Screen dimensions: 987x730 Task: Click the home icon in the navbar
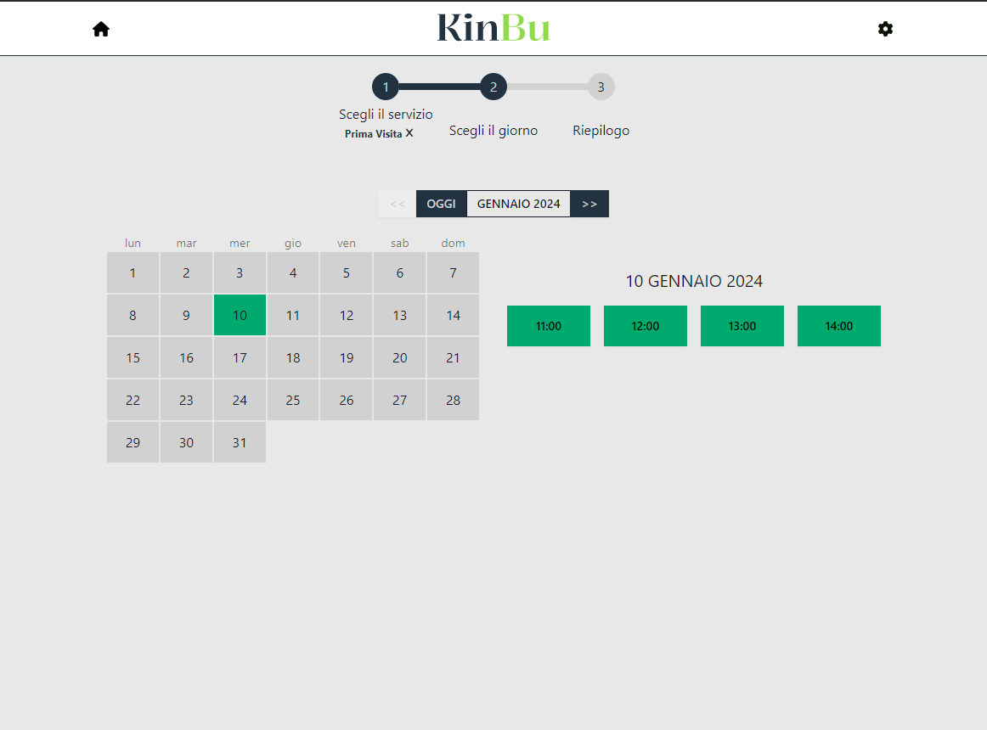tap(100, 28)
